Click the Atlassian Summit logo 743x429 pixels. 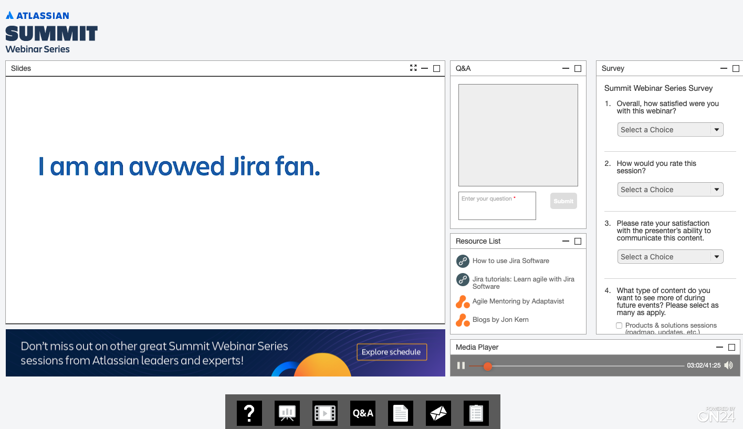51,32
